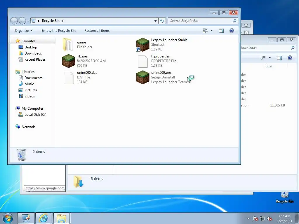Change view with the view icon

[205, 31]
